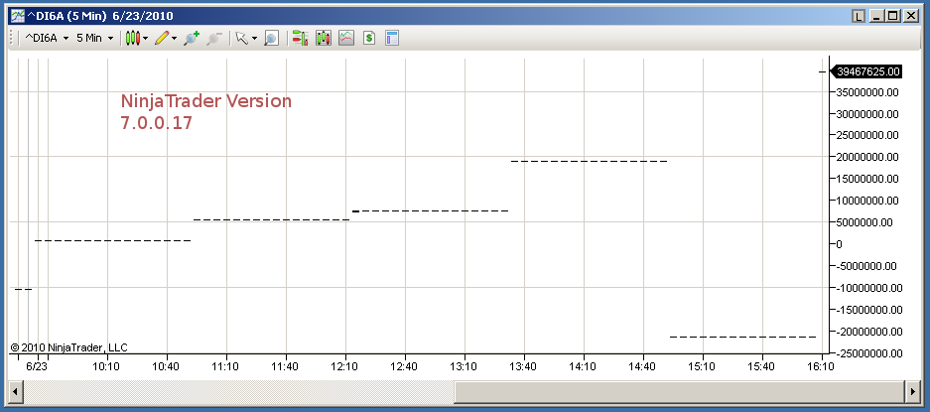Click the 12:40 time axis label
This screenshot has width=930, height=412.
(x=404, y=366)
